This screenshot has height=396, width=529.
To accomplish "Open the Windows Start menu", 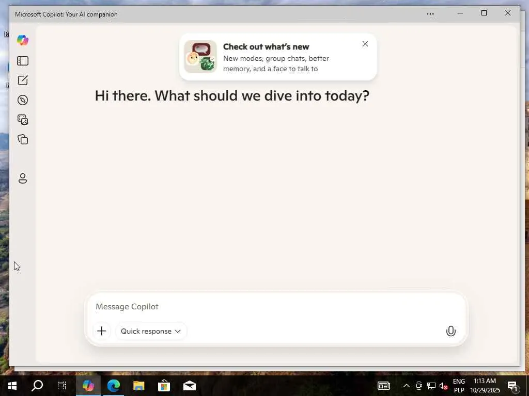I will (x=12, y=386).
